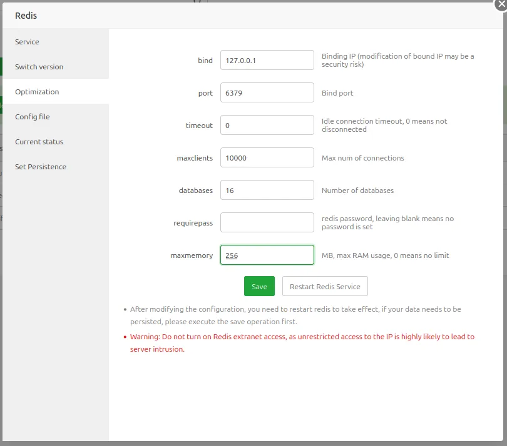Click the 'Idle connection timeout' description
Screen dimensions: 507x446
[x=384, y=125]
